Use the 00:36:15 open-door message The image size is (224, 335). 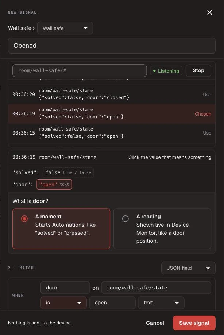207,133
